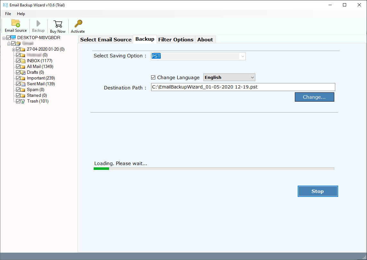Switch to the Filter Options tab
This screenshot has height=260, width=367.
(176, 39)
